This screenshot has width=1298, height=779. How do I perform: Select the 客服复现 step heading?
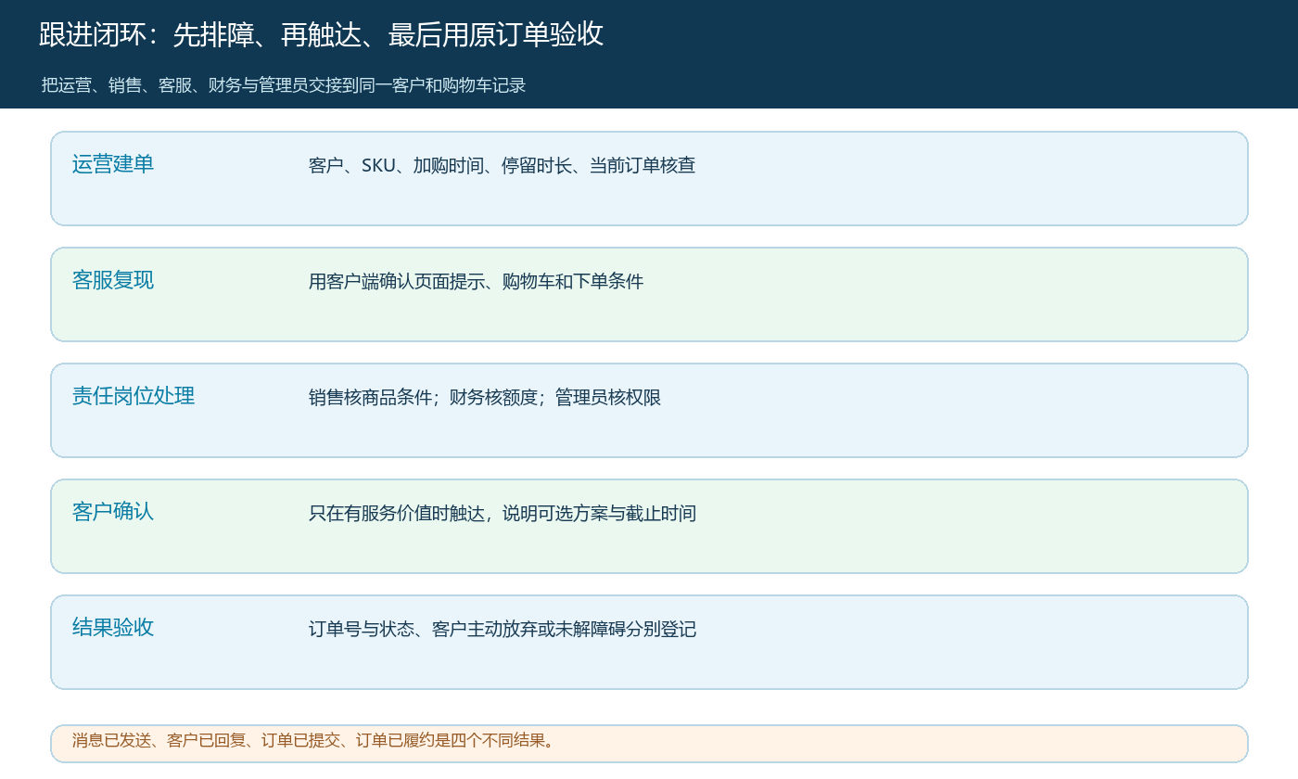[113, 280]
